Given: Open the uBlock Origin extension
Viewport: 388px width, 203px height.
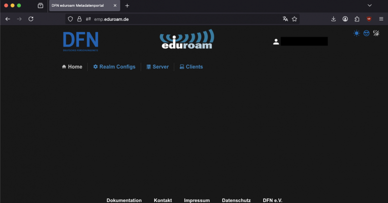Looking at the screenshot, I should coord(369,19).
